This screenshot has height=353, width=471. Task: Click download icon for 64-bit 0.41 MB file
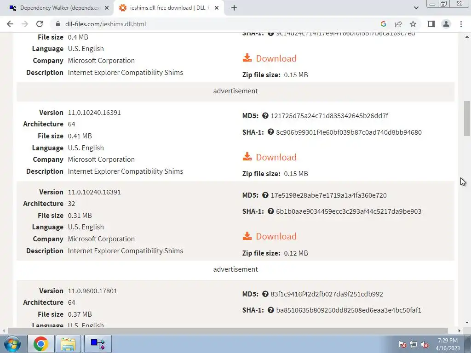[247, 156]
